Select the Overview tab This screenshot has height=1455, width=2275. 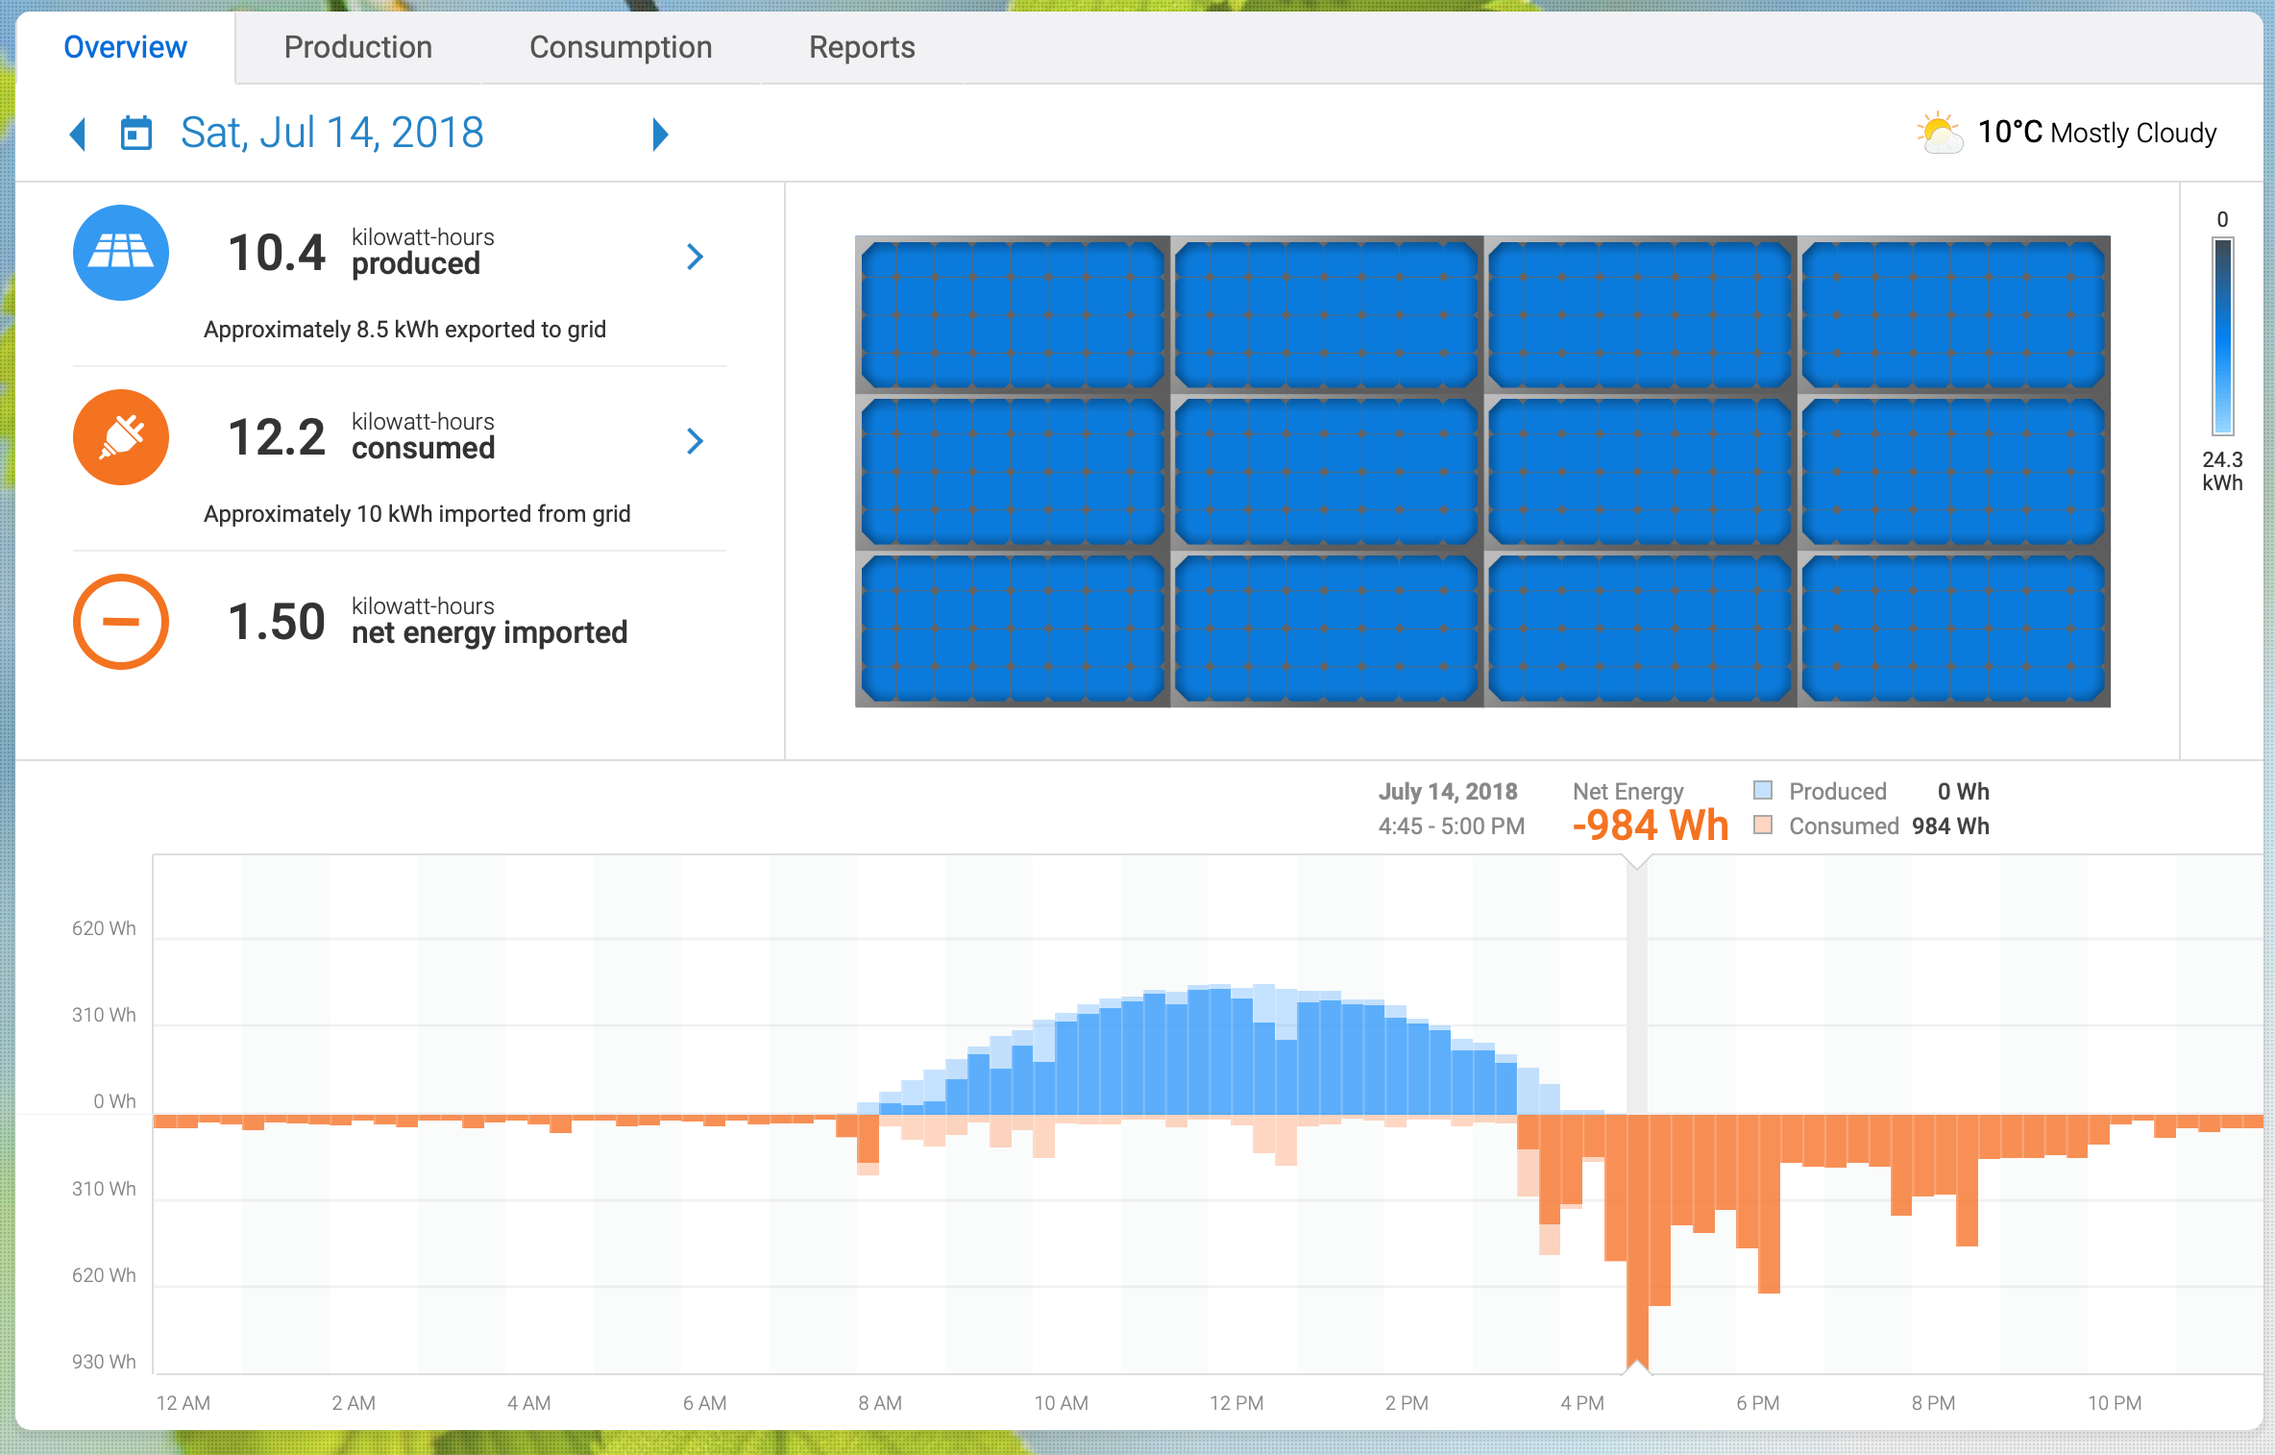[x=126, y=45]
